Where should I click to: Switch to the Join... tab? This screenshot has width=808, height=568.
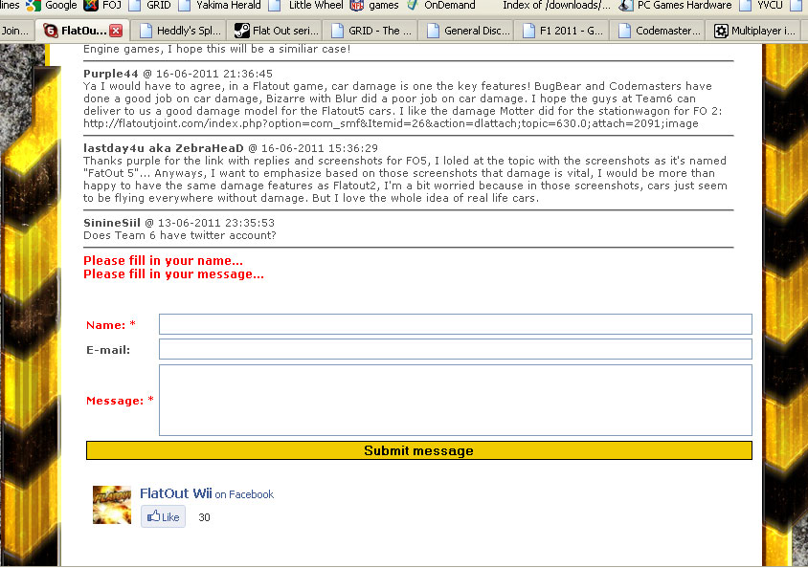click(15, 31)
